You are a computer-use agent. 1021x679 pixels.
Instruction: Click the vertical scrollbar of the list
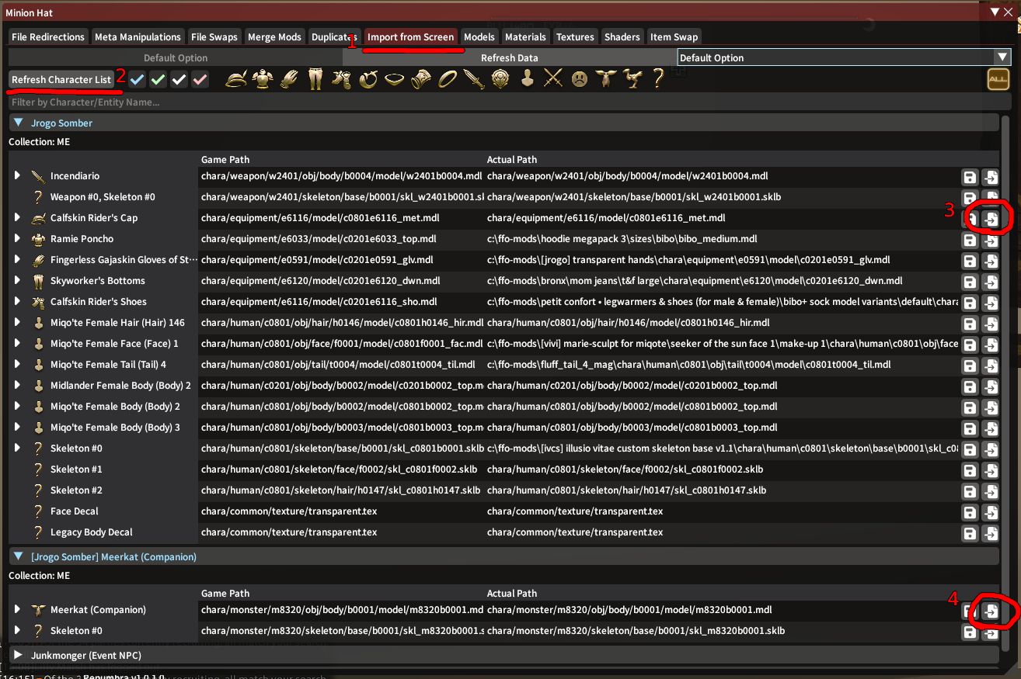[1005, 383]
